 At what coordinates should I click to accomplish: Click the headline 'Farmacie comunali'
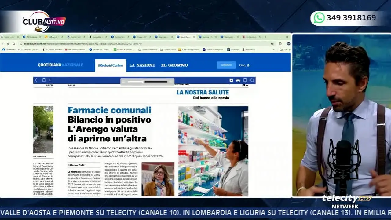(109, 110)
